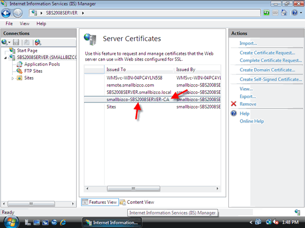
Task: Collapse the SBS2008SERVER tree node
Action: point(5,58)
